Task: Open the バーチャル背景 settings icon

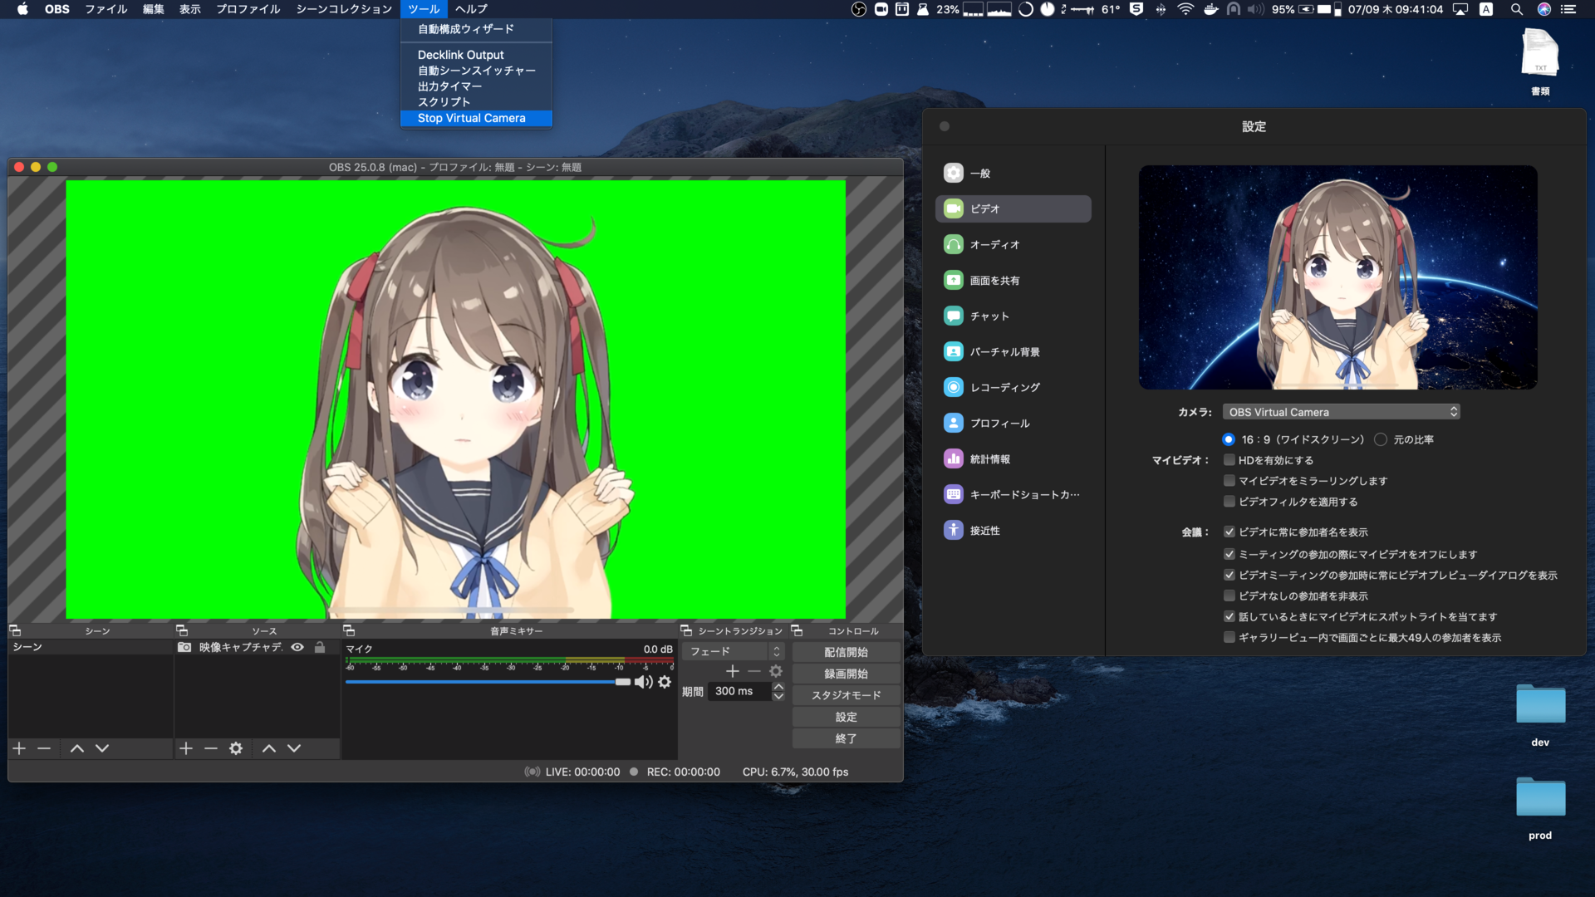Action: pyautogui.click(x=954, y=351)
